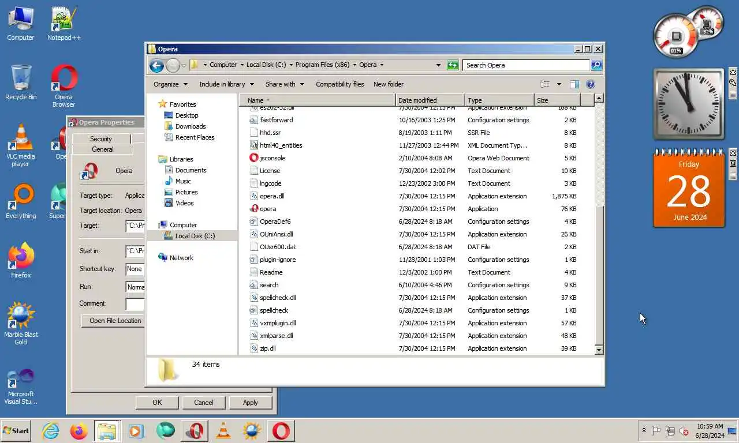Select the OperaDef6 configuration file icon
The height and width of the screenshot is (443, 739).
(x=254, y=221)
